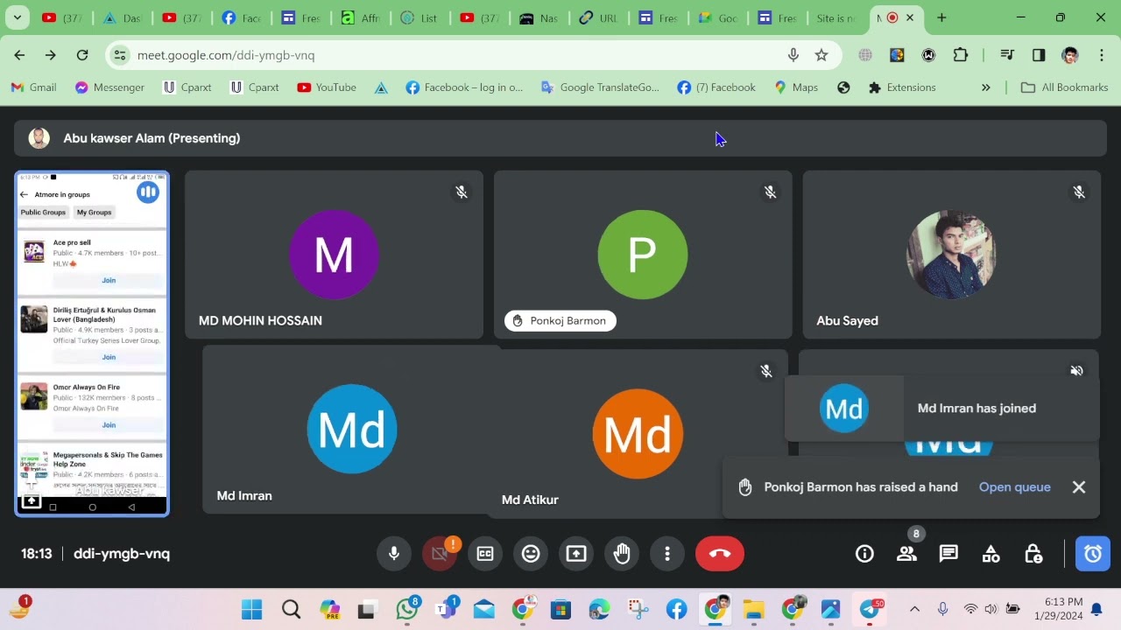Go forward in browser navigation
1121x630 pixels.
(x=51, y=55)
